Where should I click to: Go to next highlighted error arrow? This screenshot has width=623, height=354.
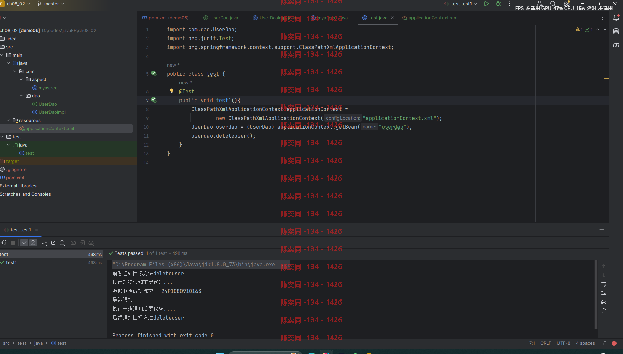(x=605, y=29)
